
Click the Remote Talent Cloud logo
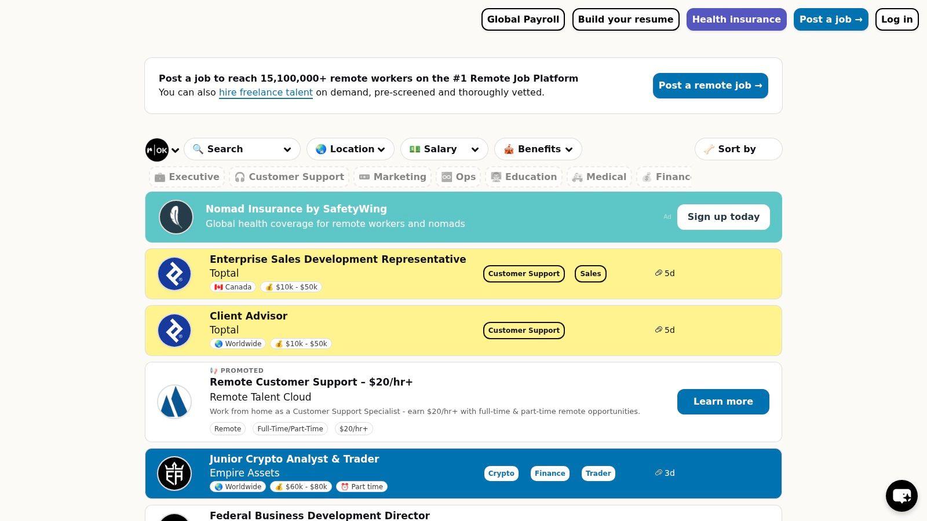coord(174,402)
